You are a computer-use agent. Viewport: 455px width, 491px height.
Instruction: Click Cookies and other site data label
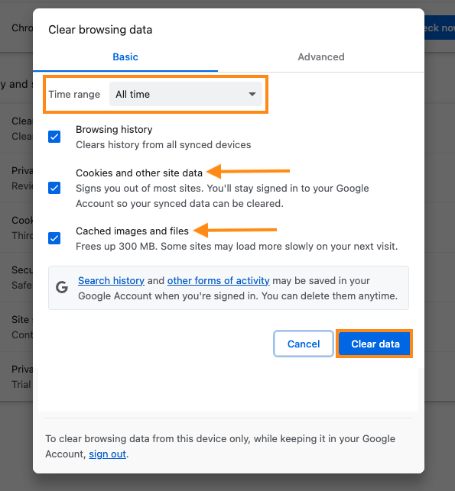coord(139,173)
